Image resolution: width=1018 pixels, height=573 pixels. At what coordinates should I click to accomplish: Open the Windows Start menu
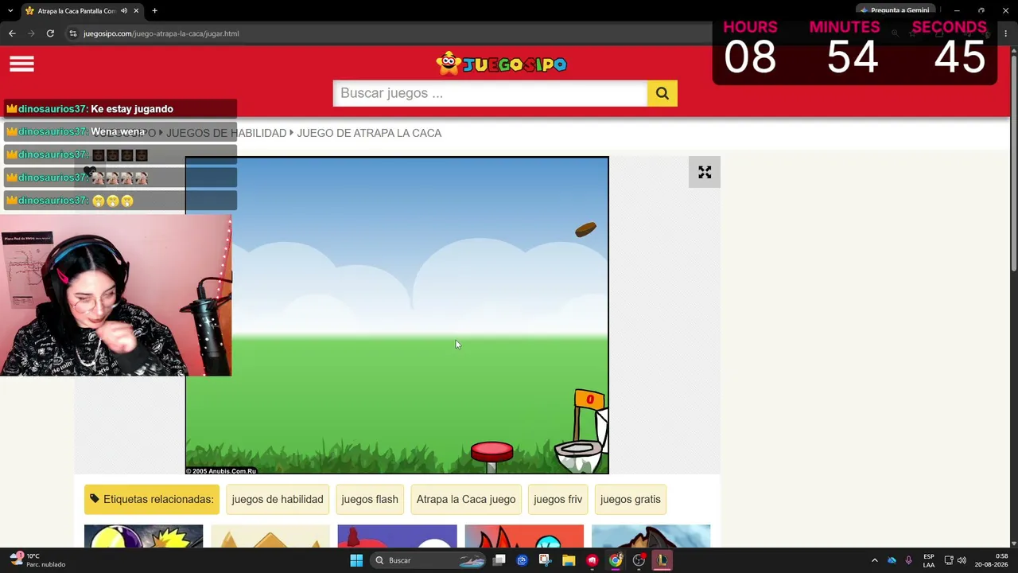click(356, 560)
